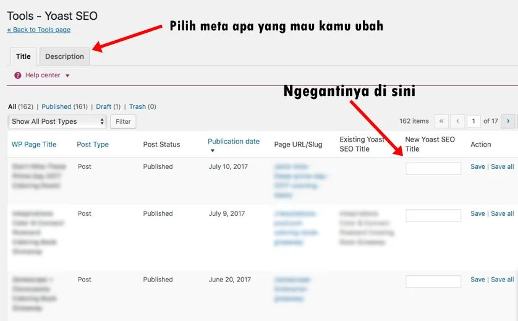
Task: Show All posts filter (162)
Action: click(x=20, y=106)
